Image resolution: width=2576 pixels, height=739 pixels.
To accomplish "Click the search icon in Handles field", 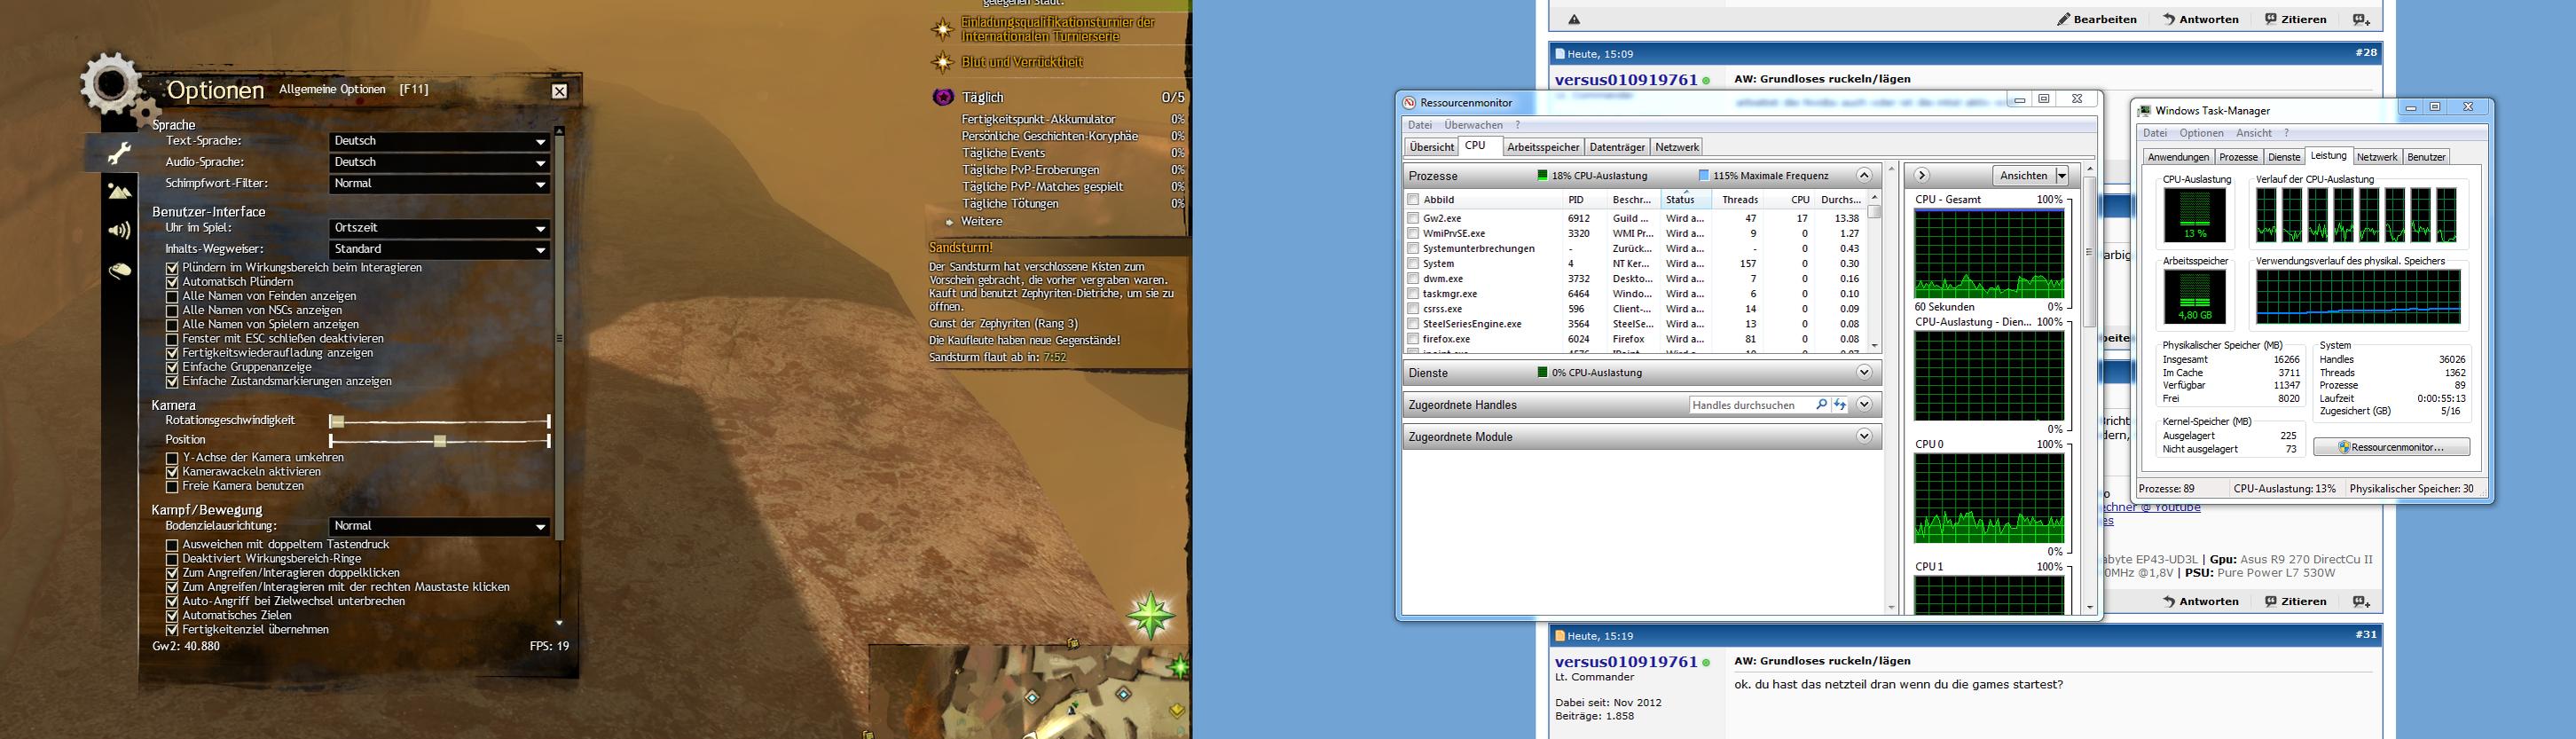I will click(1821, 405).
